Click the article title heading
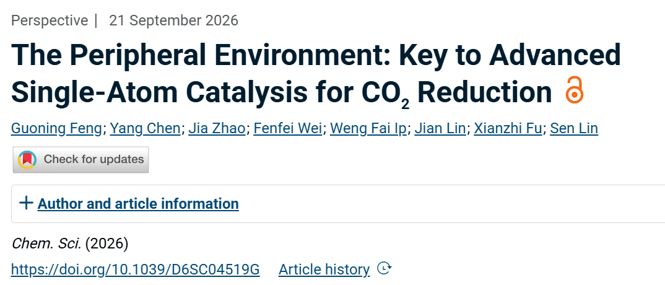665x285 pixels. (x=316, y=73)
